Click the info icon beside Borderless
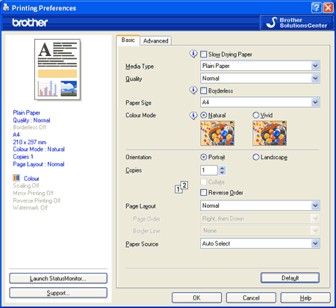Image resolution: width=336 pixels, height=308 pixels. (x=193, y=90)
